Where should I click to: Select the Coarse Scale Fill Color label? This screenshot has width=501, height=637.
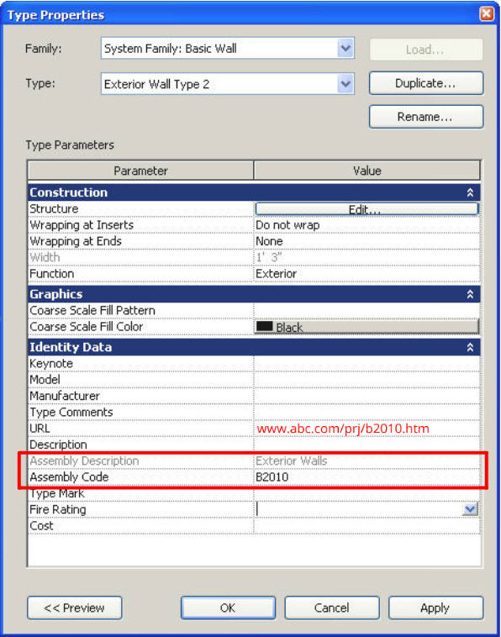pos(86,327)
